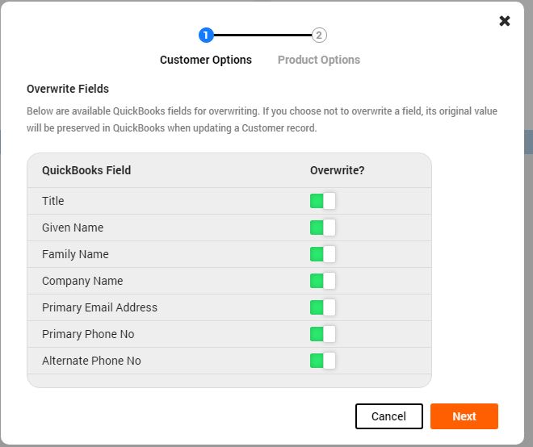The image size is (533, 447).
Task: Toggle Primary Phone No overwrite
Action: pos(322,334)
